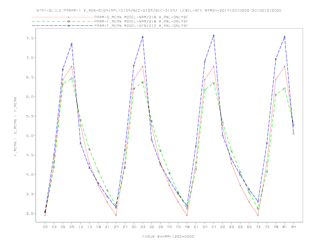The width and height of the screenshot is (320, 247).
Task: Click the 81 forecast hour x-axis label
Action: [285, 227]
